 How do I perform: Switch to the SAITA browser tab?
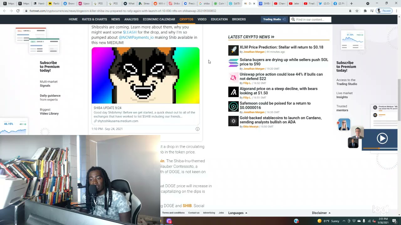[x=235, y=3]
